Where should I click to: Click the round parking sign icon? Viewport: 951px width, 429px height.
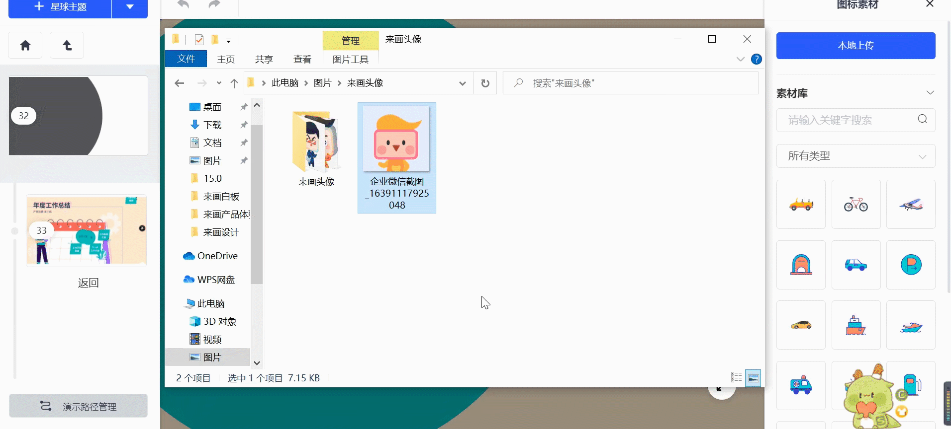click(x=911, y=265)
